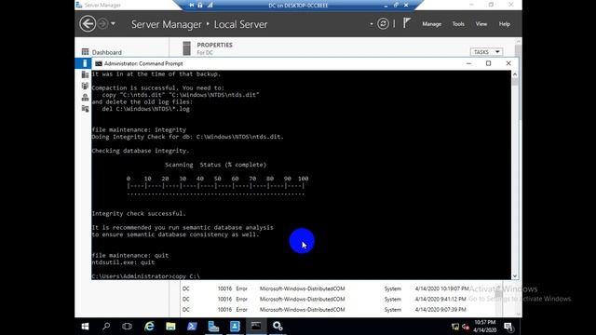Switch to Server Manager on the taskbar
Image resolution: width=596 pixels, height=335 pixels.
coord(213,326)
